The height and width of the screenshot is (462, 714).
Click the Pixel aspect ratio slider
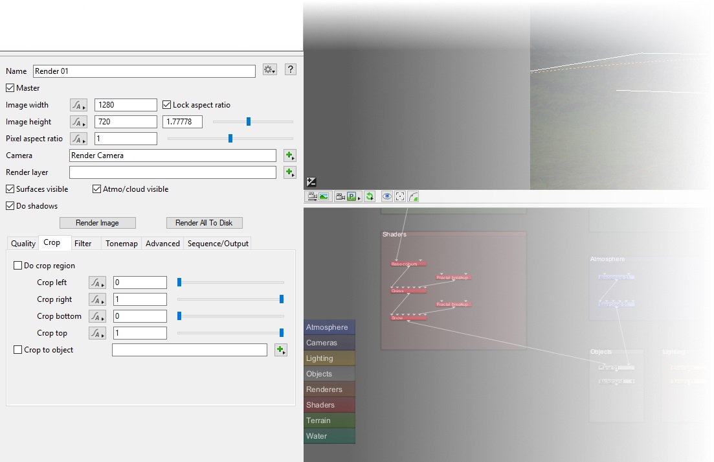click(230, 139)
